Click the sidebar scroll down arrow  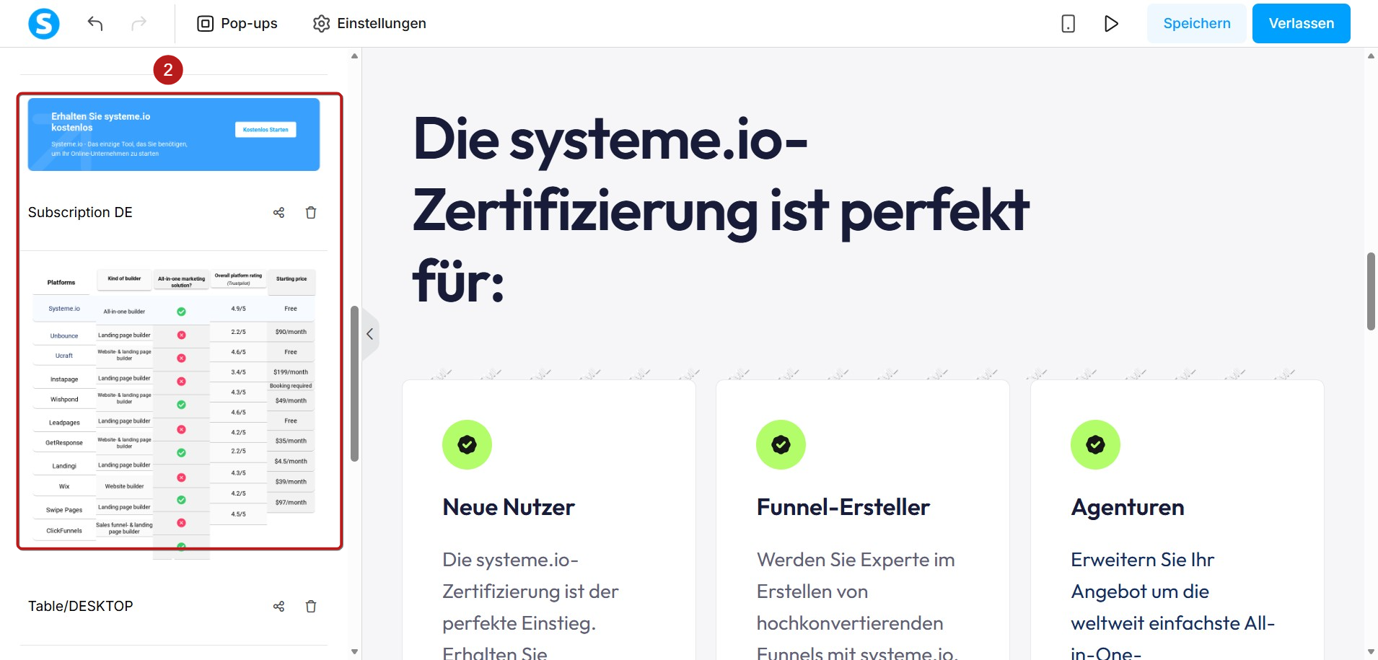[x=354, y=651]
